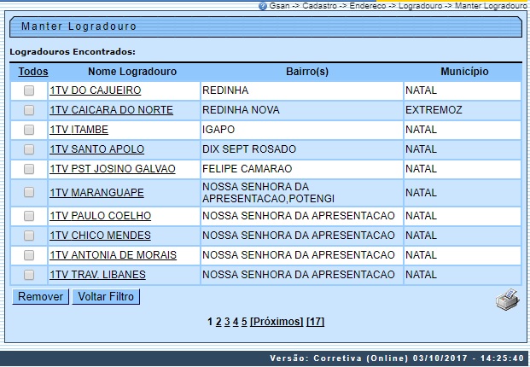The width and height of the screenshot is (530, 367).
Task: Click the REDINHA NOVA bairro cell
Action: (x=302, y=110)
